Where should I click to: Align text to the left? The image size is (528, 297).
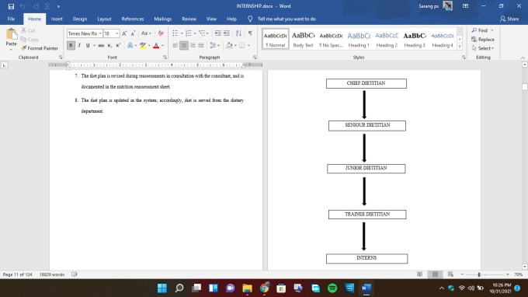tap(175, 45)
